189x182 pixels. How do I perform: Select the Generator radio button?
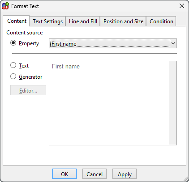point(13,76)
